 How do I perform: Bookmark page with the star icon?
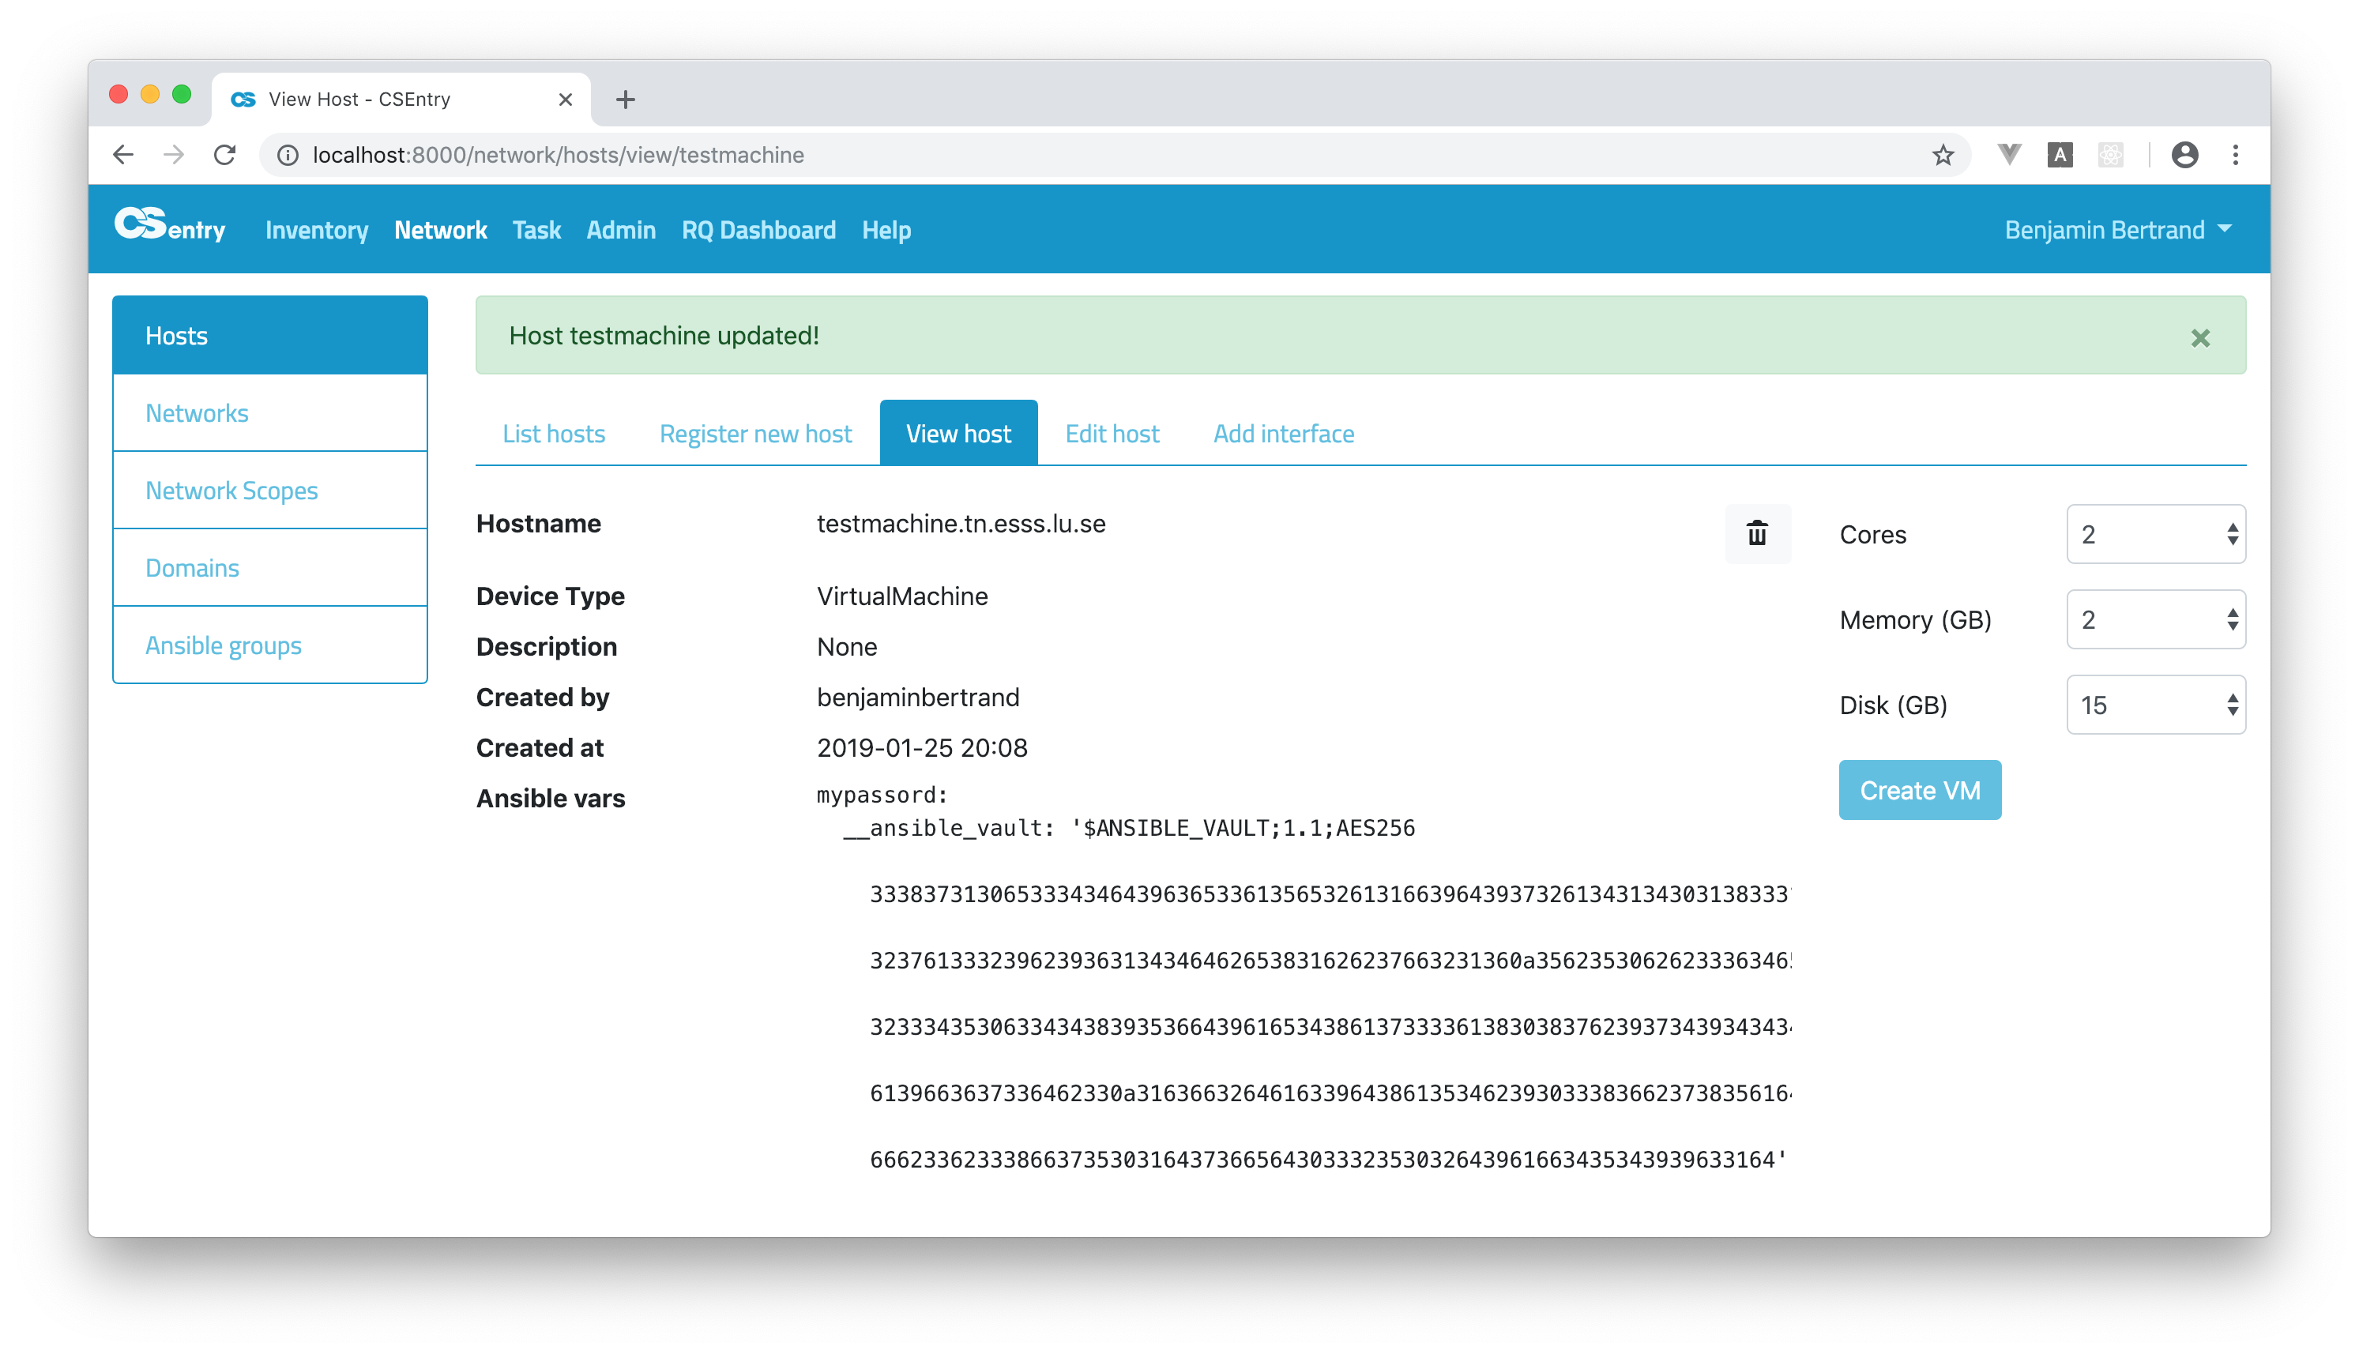[x=1943, y=156]
